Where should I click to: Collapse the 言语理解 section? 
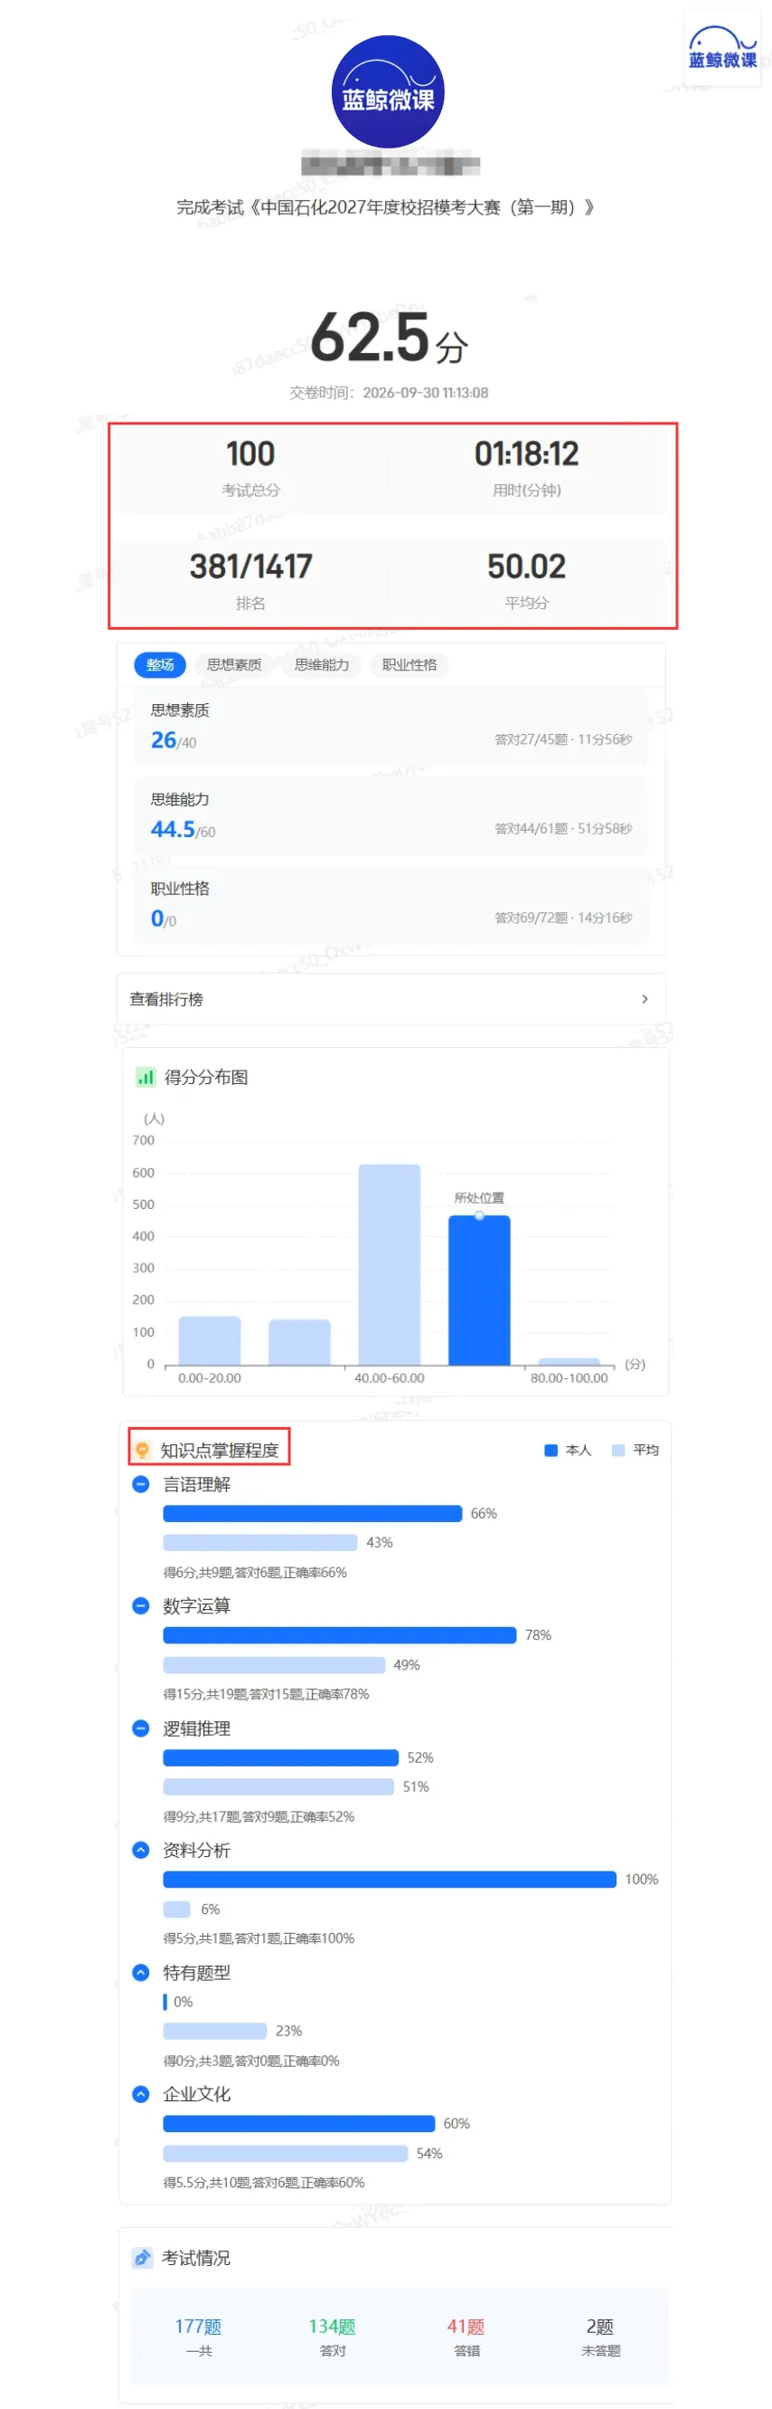tap(140, 1484)
